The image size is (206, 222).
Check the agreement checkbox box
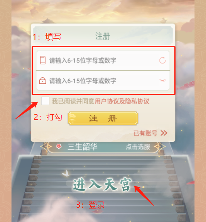click(x=45, y=101)
